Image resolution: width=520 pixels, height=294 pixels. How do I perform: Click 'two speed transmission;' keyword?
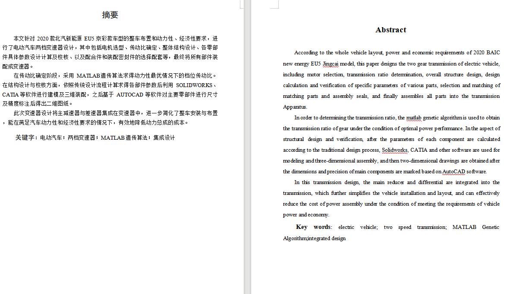tap(415, 227)
